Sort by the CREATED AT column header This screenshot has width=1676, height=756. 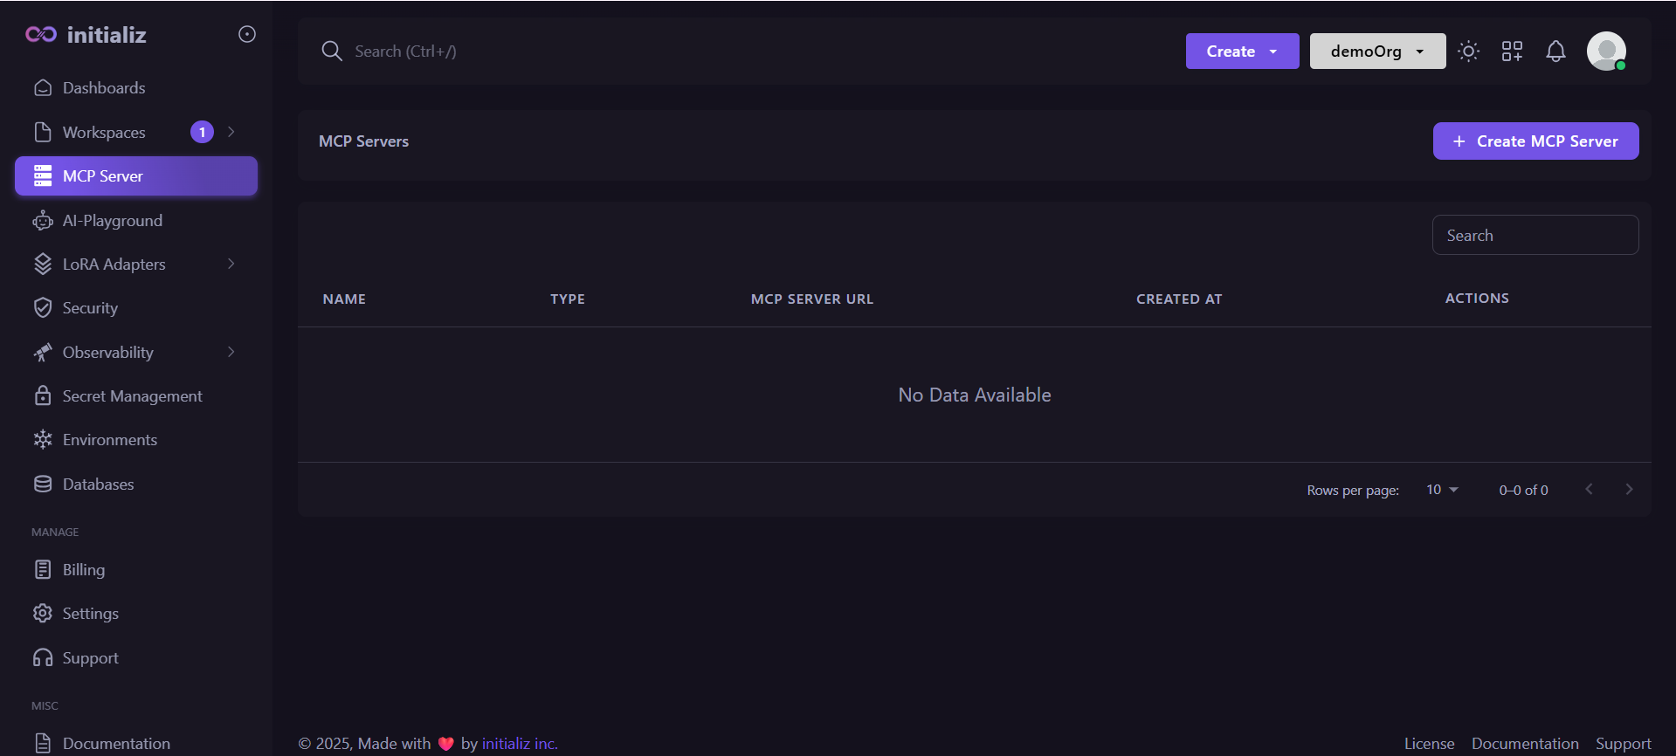(x=1179, y=299)
